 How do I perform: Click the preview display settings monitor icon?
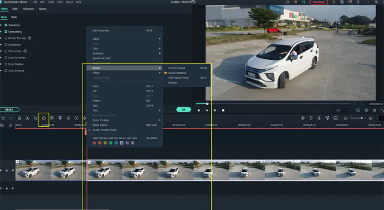(358, 111)
